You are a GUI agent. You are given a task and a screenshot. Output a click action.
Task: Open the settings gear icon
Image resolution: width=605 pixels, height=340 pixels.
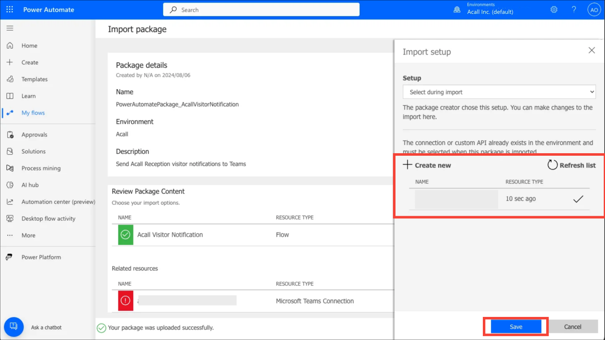554,9
